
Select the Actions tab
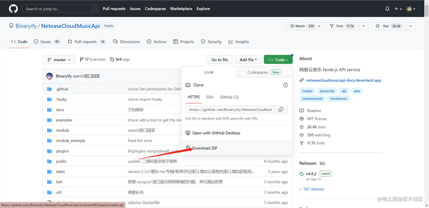click(157, 42)
